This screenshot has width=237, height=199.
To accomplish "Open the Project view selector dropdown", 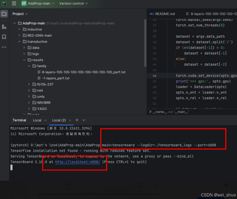I will [x=20, y=14].
